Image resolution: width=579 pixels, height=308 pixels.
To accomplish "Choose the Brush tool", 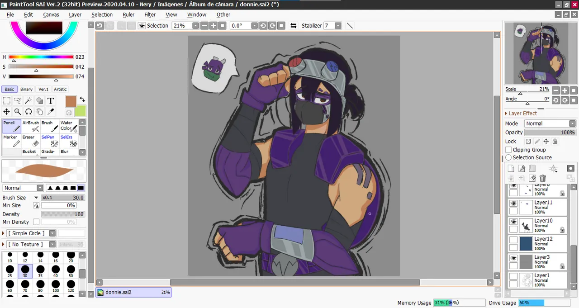I will 50,126.
